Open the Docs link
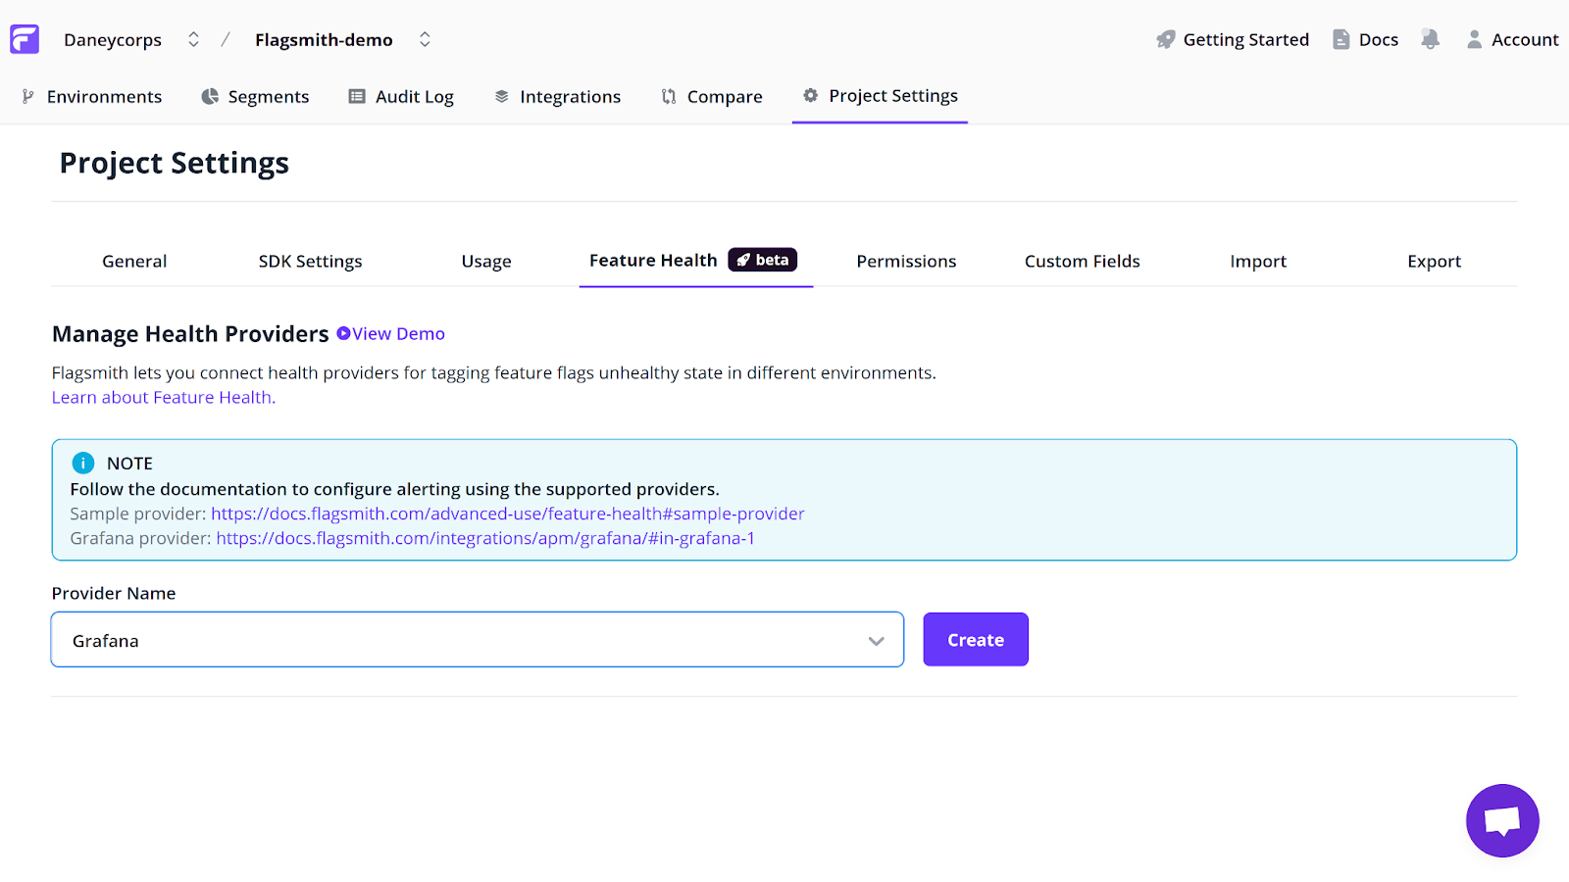 [x=1379, y=40]
